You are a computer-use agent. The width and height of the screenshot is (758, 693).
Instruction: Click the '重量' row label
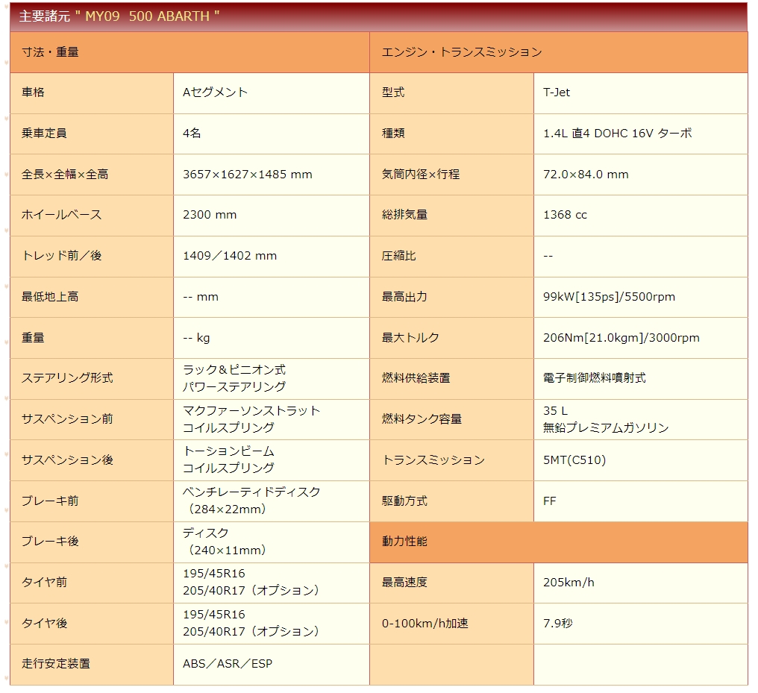tap(33, 337)
